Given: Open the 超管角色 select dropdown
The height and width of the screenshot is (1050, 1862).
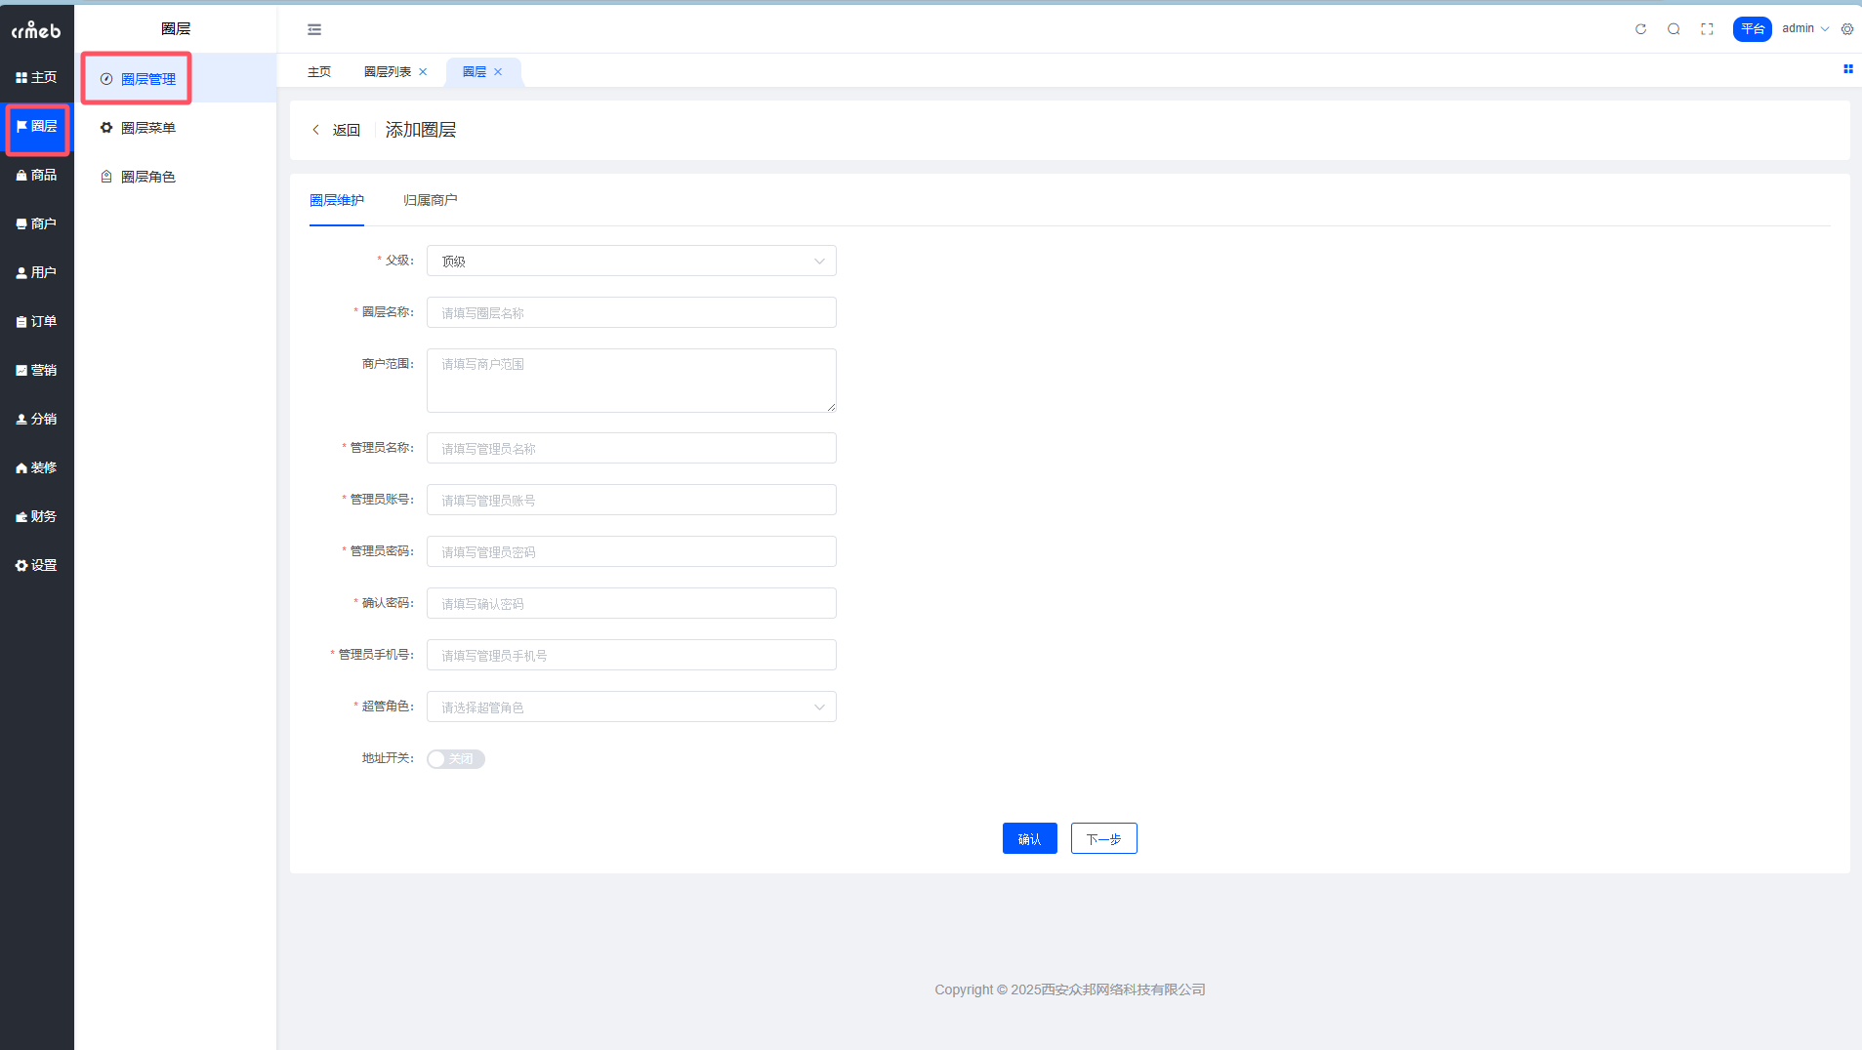Looking at the screenshot, I should (x=631, y=707).
